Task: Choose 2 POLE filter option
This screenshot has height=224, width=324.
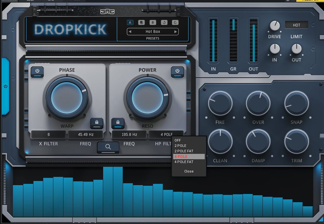Action: pos(189,146)
